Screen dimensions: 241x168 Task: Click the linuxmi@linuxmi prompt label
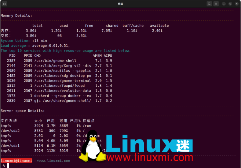(16, 161)
